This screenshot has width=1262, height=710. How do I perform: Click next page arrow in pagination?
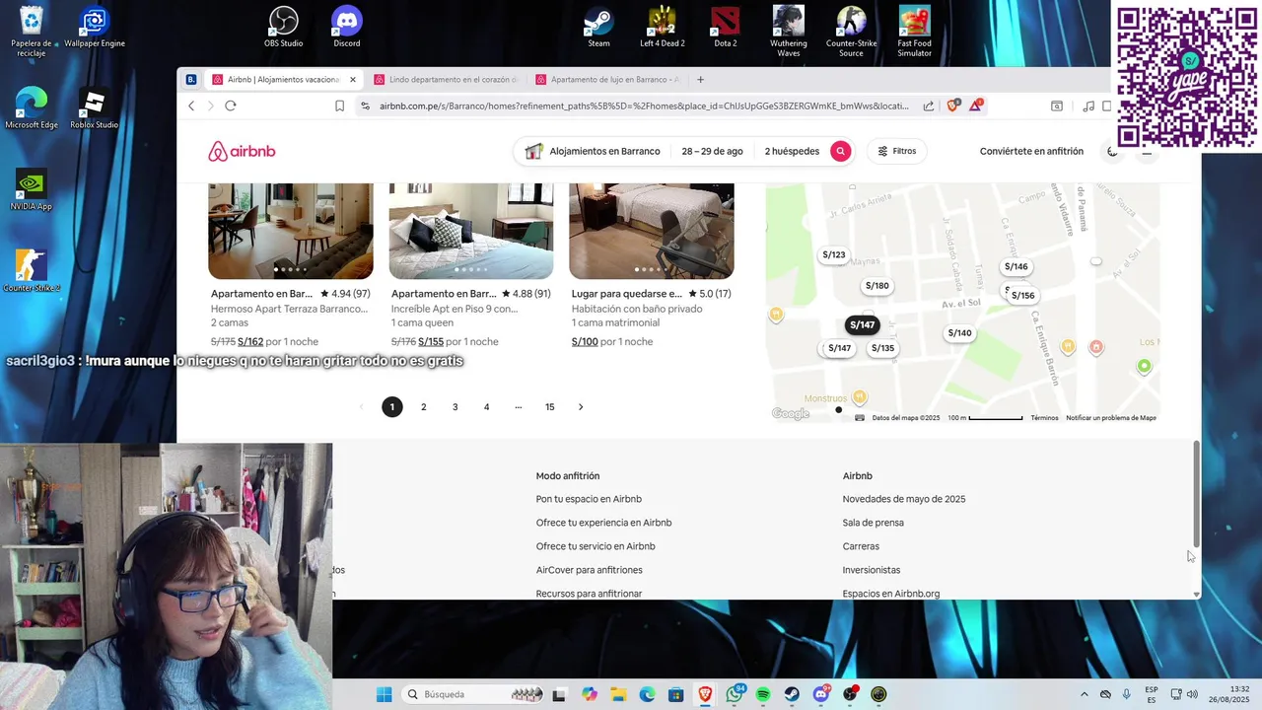click(581, 406)
